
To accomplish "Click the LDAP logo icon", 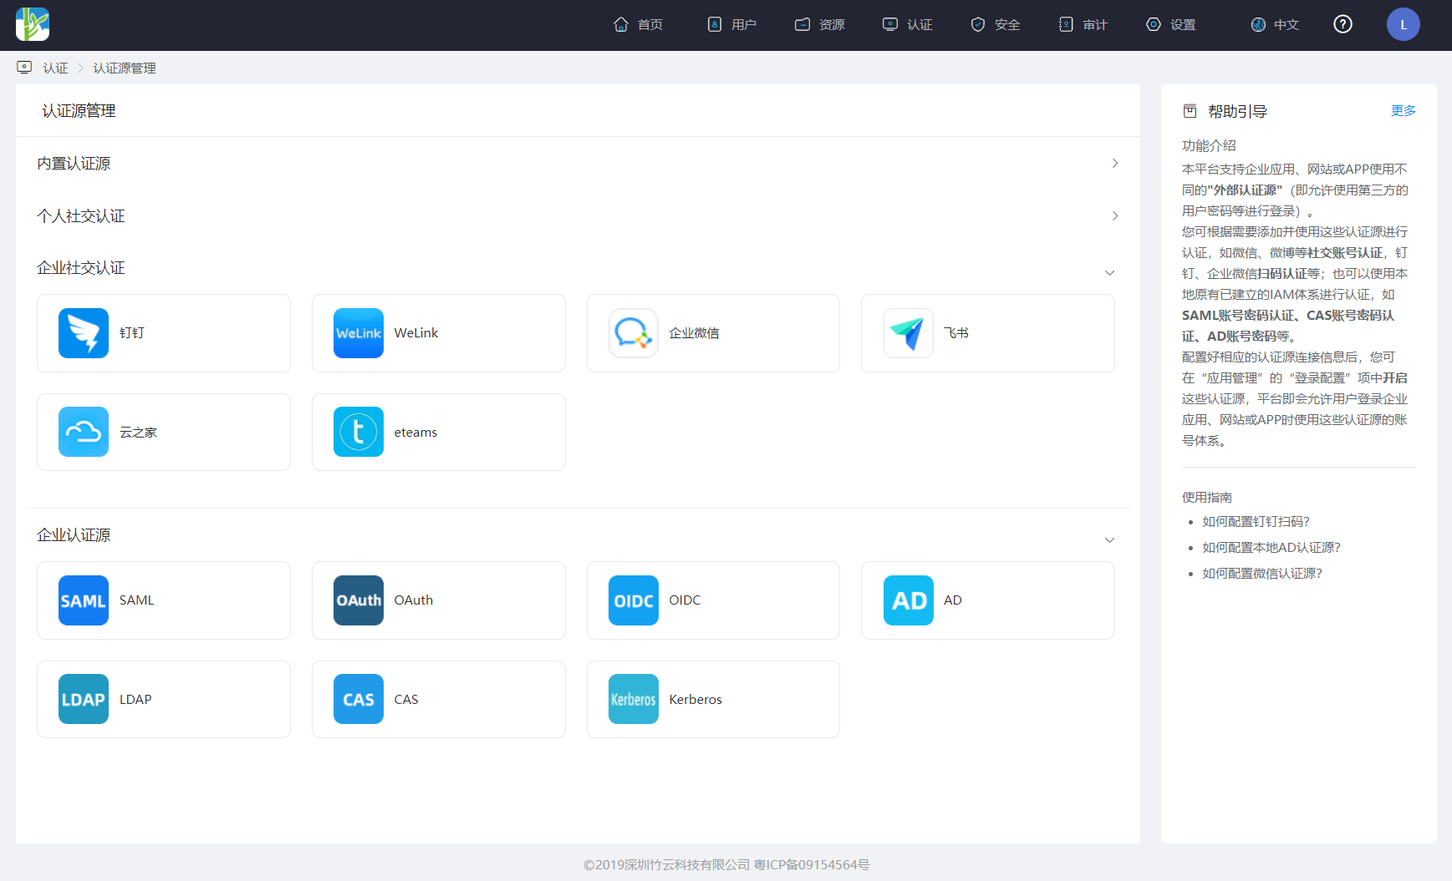I will click(x=84, y=699).
